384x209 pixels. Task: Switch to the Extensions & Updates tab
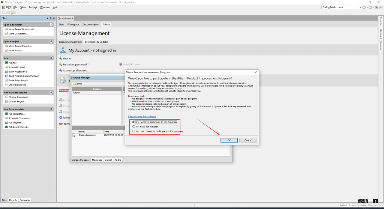pyautogui.click(x=96, y=42)
